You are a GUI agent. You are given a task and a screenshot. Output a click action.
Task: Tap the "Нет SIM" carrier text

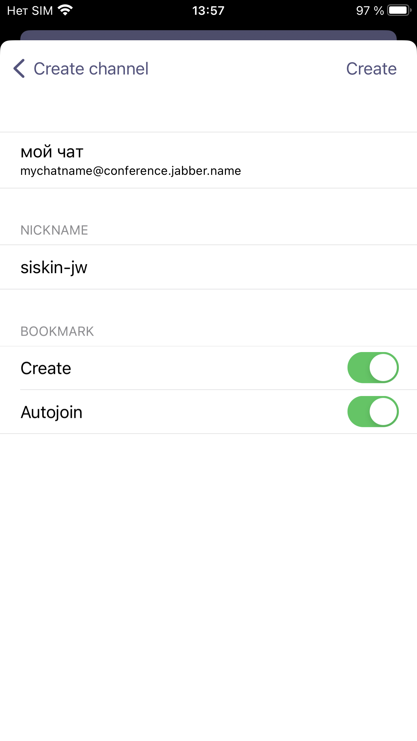coord(30,11)
